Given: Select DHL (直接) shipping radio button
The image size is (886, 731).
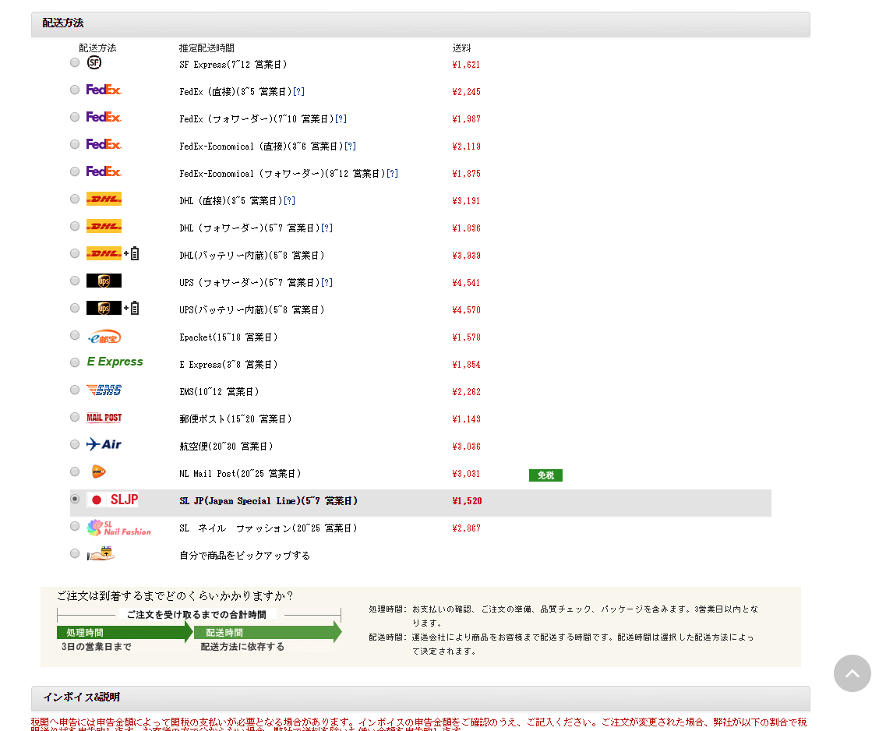Looking at the screenshot, I should click(75, 199).
